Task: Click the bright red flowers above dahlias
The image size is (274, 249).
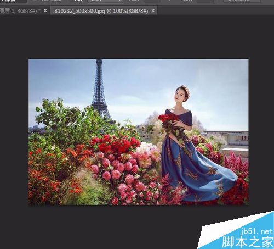Action: tap(115, 144)
